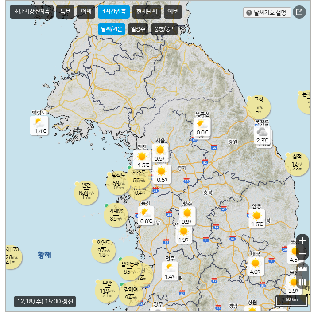Open the map type icon
The height and width of the screenshot is (315, 314).
(x=302, y=282)
